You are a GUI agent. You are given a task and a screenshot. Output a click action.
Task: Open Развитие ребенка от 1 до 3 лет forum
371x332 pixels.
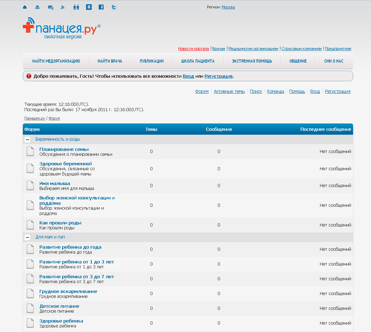pyautogui.click(x=77, y=262)
